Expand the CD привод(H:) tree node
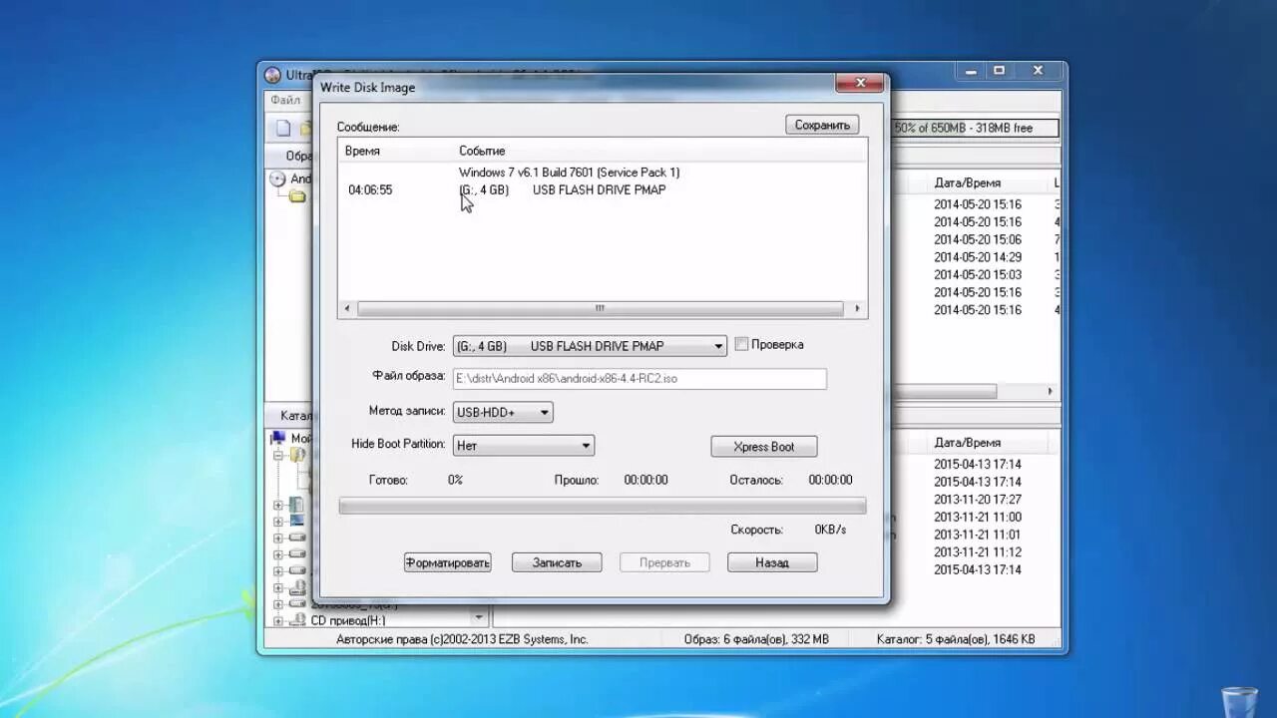The height and width of the screenshot is (718, 1277). pos(278,620)
